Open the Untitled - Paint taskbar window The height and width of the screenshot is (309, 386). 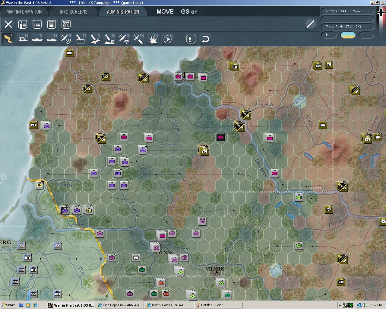[x=218, y=305]
